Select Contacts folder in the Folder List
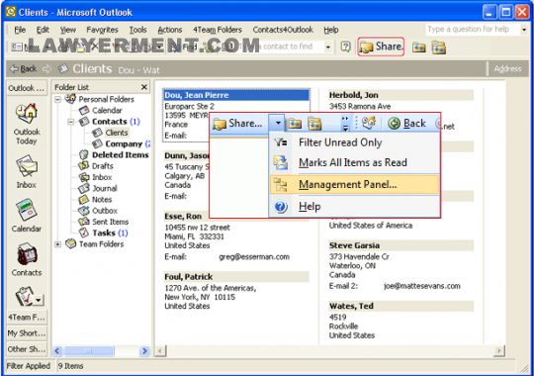 109,122
